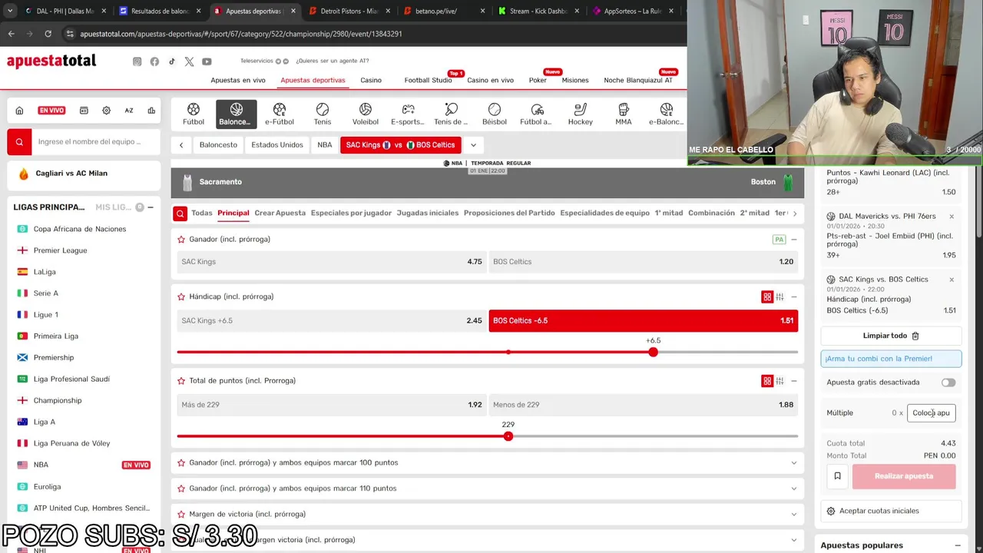
Task: Expand Ganador y ambos equipos marcar 110 puntos
Action: point(487,488)
